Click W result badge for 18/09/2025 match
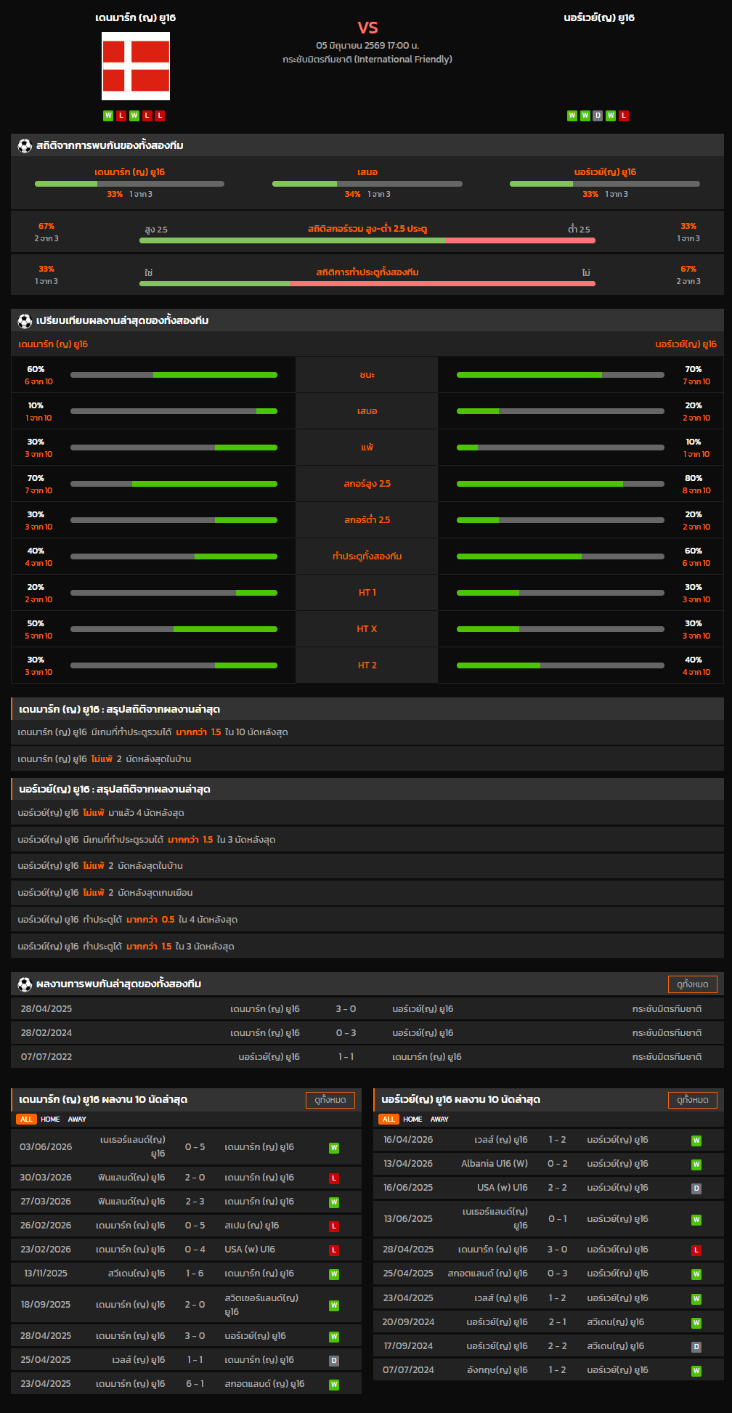Image resolution: width=732 pixels, height=1413 pixels. (x=334, y=1305)
